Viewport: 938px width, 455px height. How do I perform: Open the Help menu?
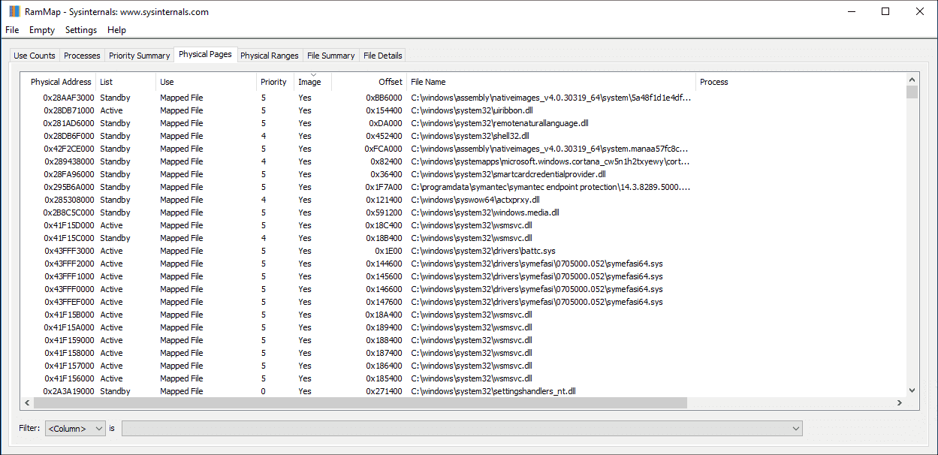pyautogui.click(x=116, y=30)
